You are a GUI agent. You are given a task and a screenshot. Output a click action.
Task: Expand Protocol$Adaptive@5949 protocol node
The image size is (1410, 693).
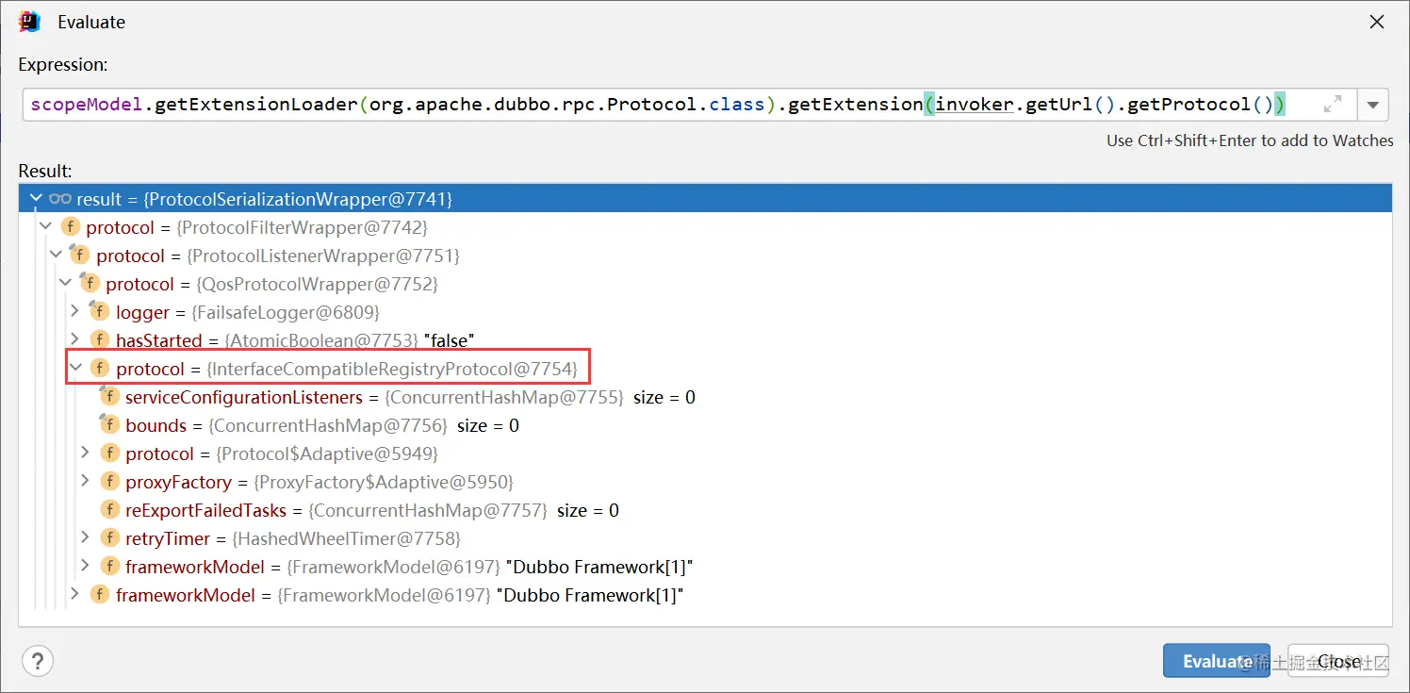pos(84,454)
